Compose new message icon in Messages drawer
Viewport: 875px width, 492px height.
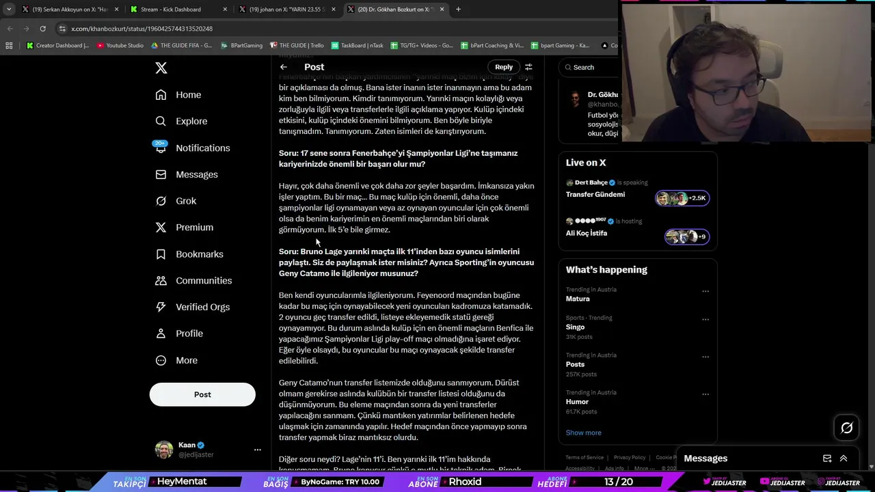[x=827, y=459]
